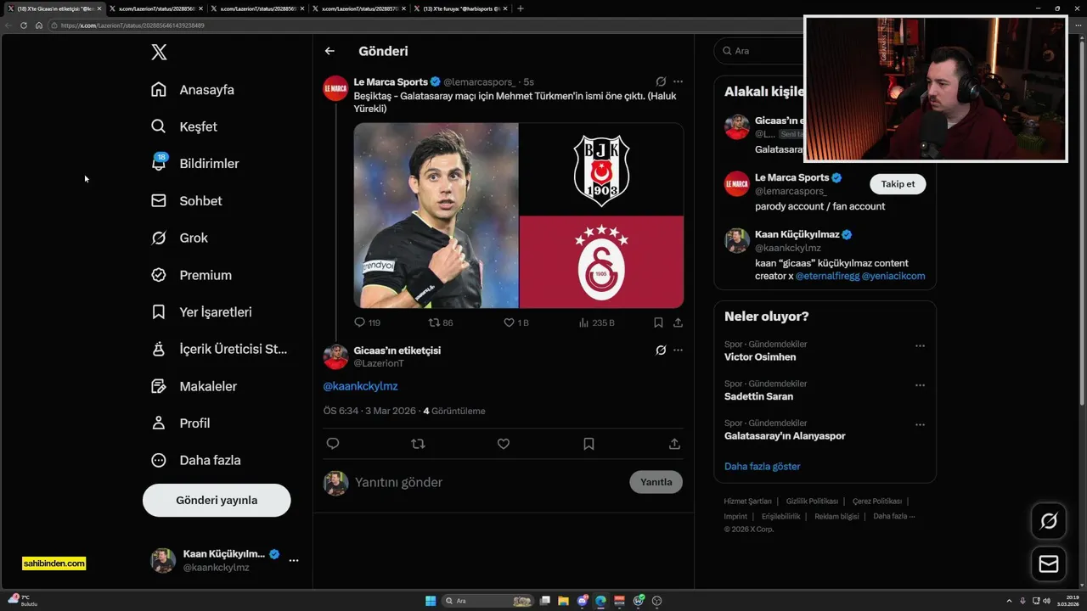
Task: Go back with the Gönderi arrow
Action: click(329, 51)
